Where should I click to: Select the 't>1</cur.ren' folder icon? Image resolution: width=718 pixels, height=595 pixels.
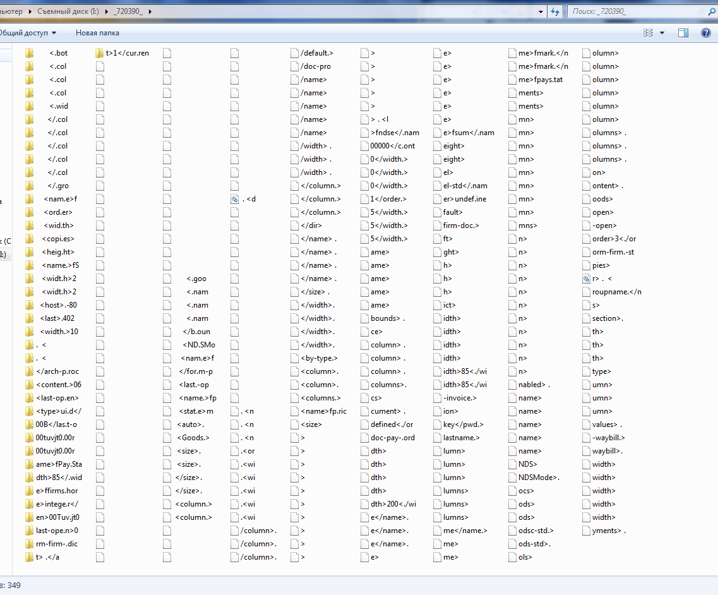tap(99, 53)
